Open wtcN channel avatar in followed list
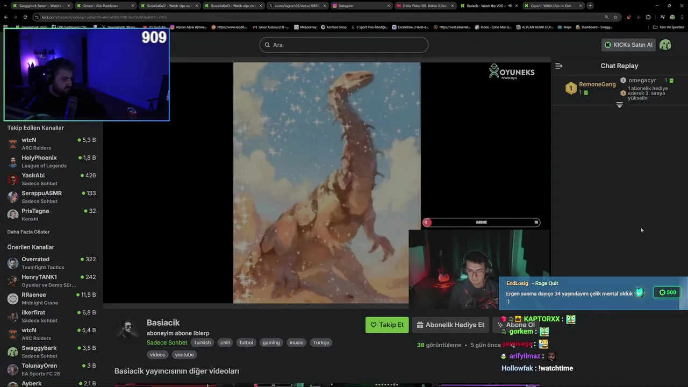This screenshot has height=387, width=688. pyautogui.click(x=13, y=144)
